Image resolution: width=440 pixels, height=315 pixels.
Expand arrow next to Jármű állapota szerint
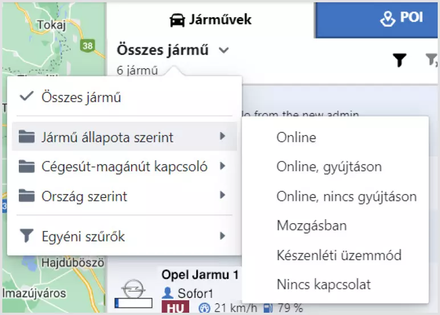click(x=222, y=136)
